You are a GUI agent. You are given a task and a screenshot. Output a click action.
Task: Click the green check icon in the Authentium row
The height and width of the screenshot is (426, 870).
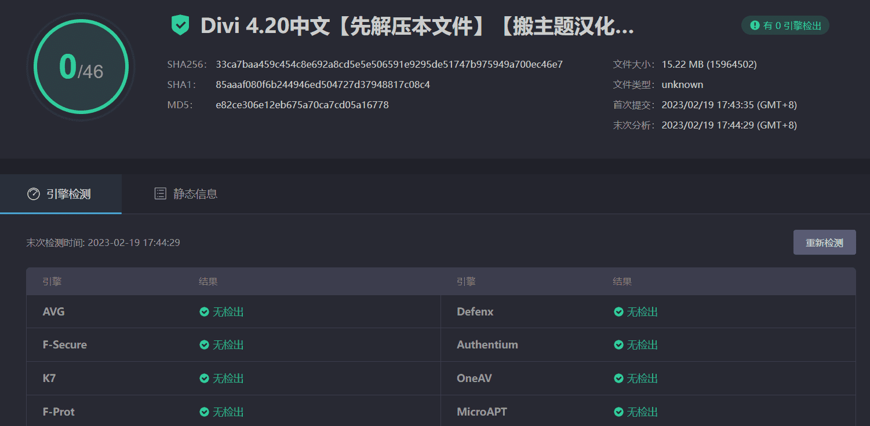coord(618,345)
